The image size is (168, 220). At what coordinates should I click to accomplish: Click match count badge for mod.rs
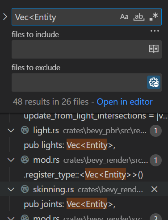[155, 160]
